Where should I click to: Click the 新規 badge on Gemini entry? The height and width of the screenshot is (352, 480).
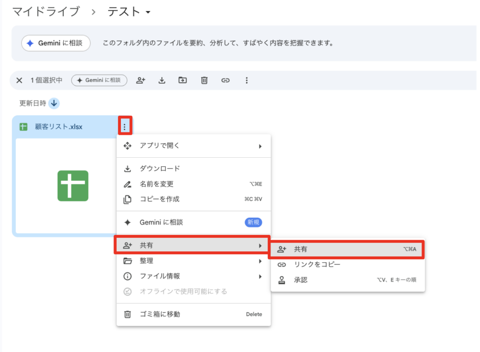[254, 222]
